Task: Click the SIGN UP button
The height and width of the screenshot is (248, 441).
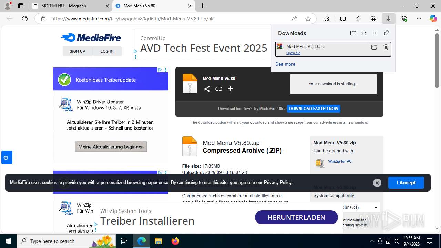Action: click(x=77, y=51)
